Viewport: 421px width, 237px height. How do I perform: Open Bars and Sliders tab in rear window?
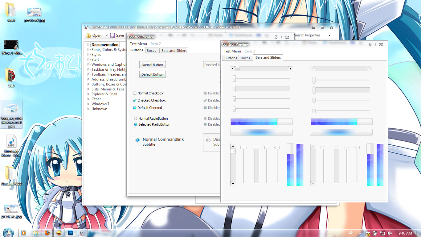pyautogui.click(x=174, y=51)
